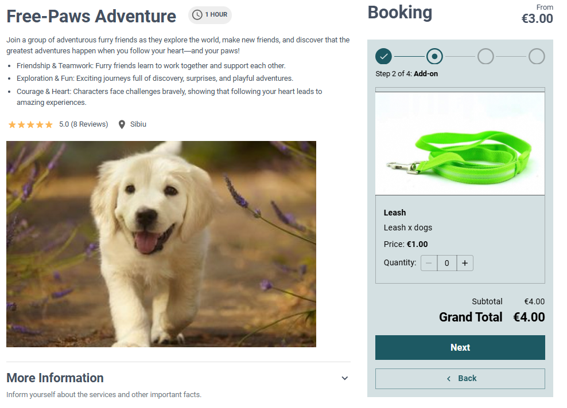Click the Next button
The width and height of the screenshot is (567, 408).
460,347
